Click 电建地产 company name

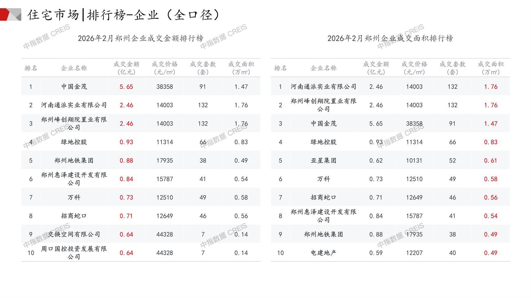coord(323,253)
